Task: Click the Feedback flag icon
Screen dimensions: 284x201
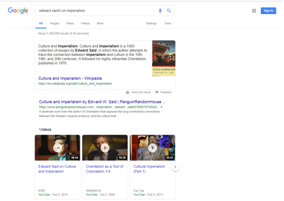Action: click(157, 92)
